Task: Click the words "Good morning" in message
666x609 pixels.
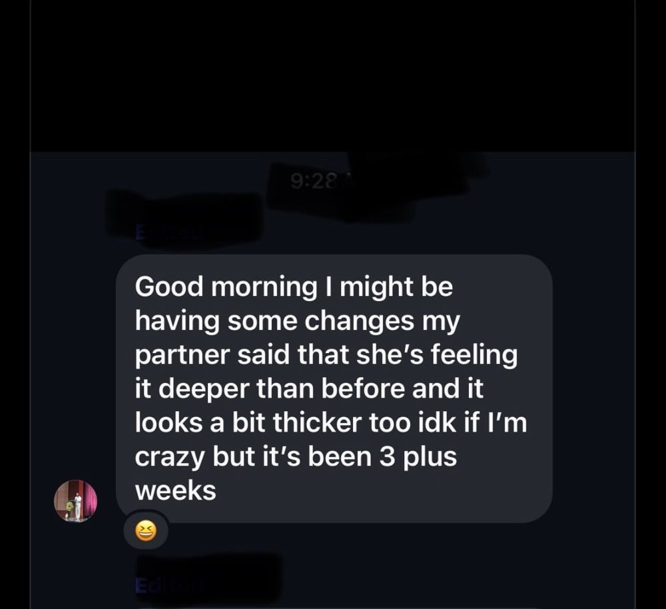Action: click(226, 287)
